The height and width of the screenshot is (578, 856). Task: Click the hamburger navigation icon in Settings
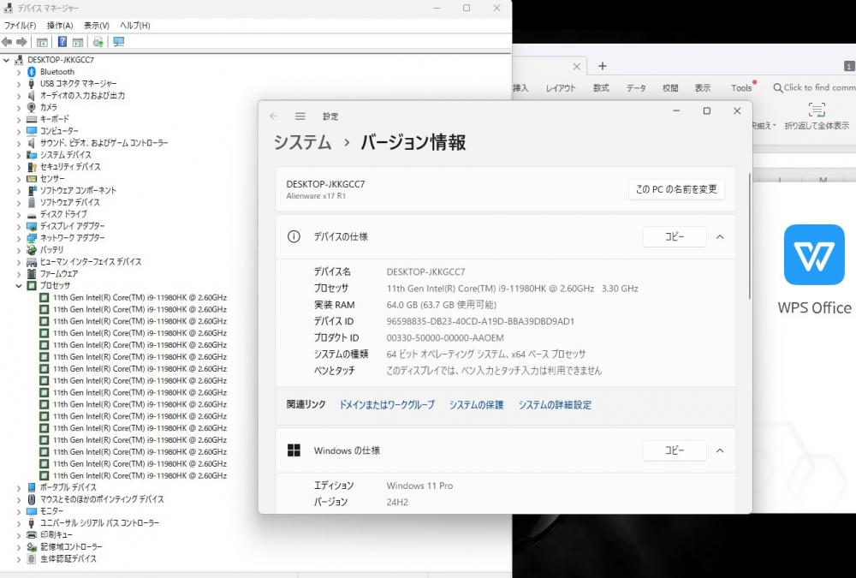[x=300, y=116]
